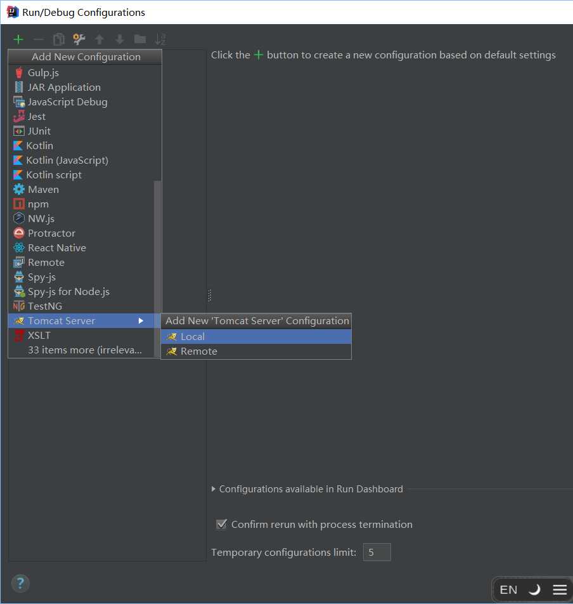Click the Protractor red circle icon
The height and width of the screenshot is (604, 573).
(x=19, y=233)
